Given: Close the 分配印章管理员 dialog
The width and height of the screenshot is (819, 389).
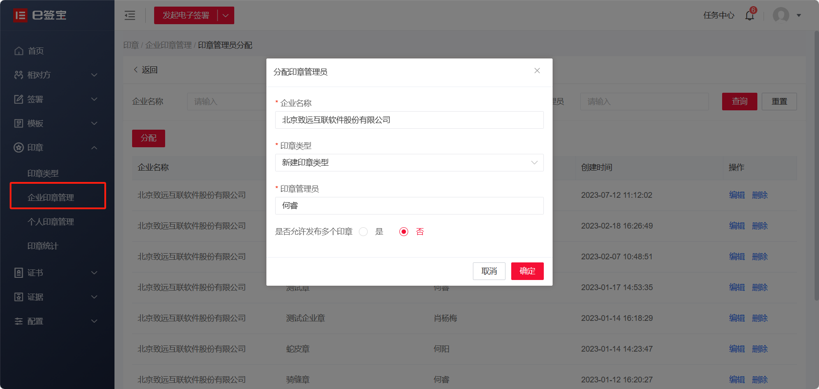Looking at the screenshot, I should [537, 71].
